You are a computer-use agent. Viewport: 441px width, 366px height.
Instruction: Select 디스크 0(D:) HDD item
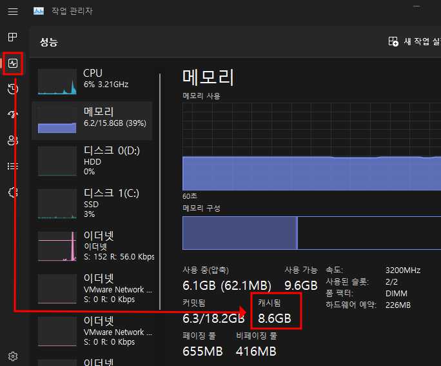92,161
